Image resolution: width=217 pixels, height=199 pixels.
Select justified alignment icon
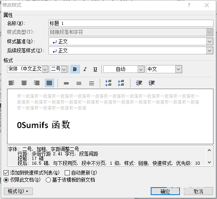49,83
